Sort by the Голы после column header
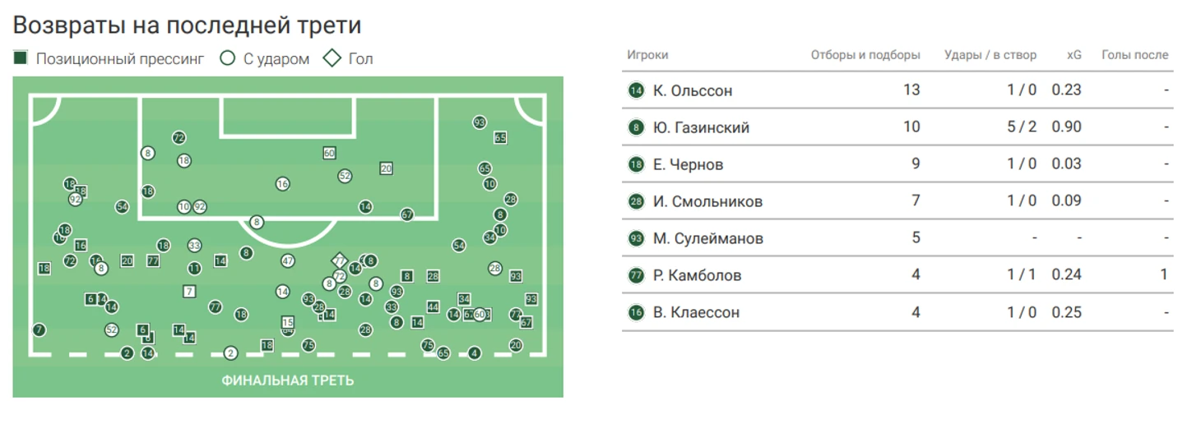 pyautogui.click(x=1134, y=55)
